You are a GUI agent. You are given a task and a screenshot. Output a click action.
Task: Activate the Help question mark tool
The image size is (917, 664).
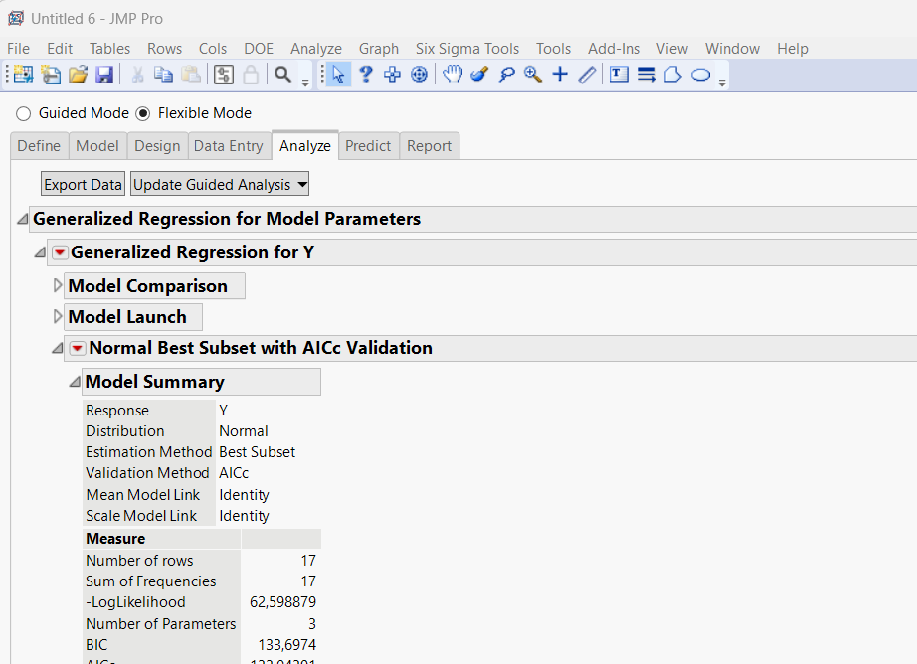tap(365, 74)
